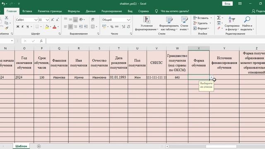Decrease decimal places
Screen dimensions: 265x149
[129, 26]
